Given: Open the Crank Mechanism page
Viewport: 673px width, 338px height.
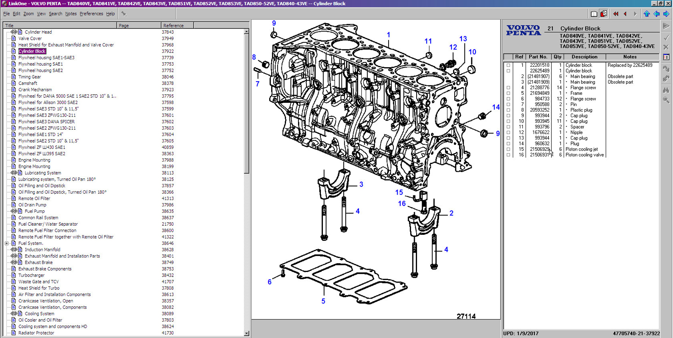Looking at the screenshot, I should (x=35, y=90).
